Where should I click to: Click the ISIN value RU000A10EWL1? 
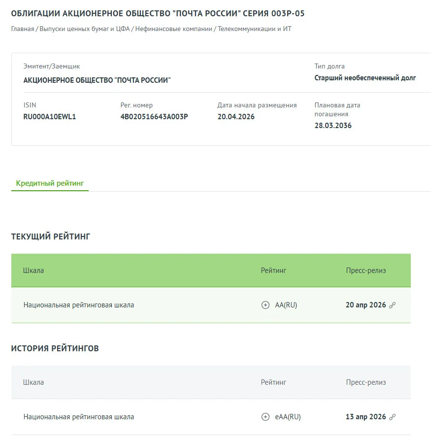pyautogui.click(x=50, y=116)
